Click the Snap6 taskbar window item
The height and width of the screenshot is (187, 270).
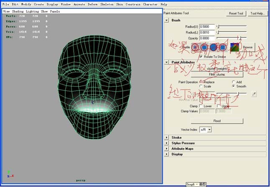click(x=196, y=184)
